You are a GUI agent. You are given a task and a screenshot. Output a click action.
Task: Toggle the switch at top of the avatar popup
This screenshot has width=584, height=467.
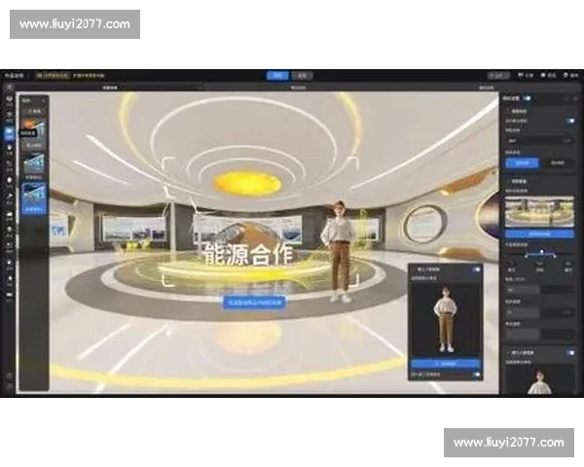(x=476, y=269)
